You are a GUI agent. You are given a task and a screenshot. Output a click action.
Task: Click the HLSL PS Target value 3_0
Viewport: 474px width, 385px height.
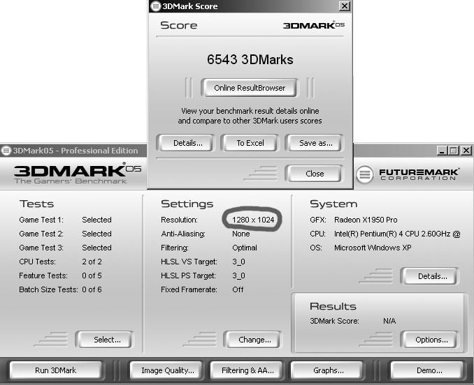click(x=238, y=275)
